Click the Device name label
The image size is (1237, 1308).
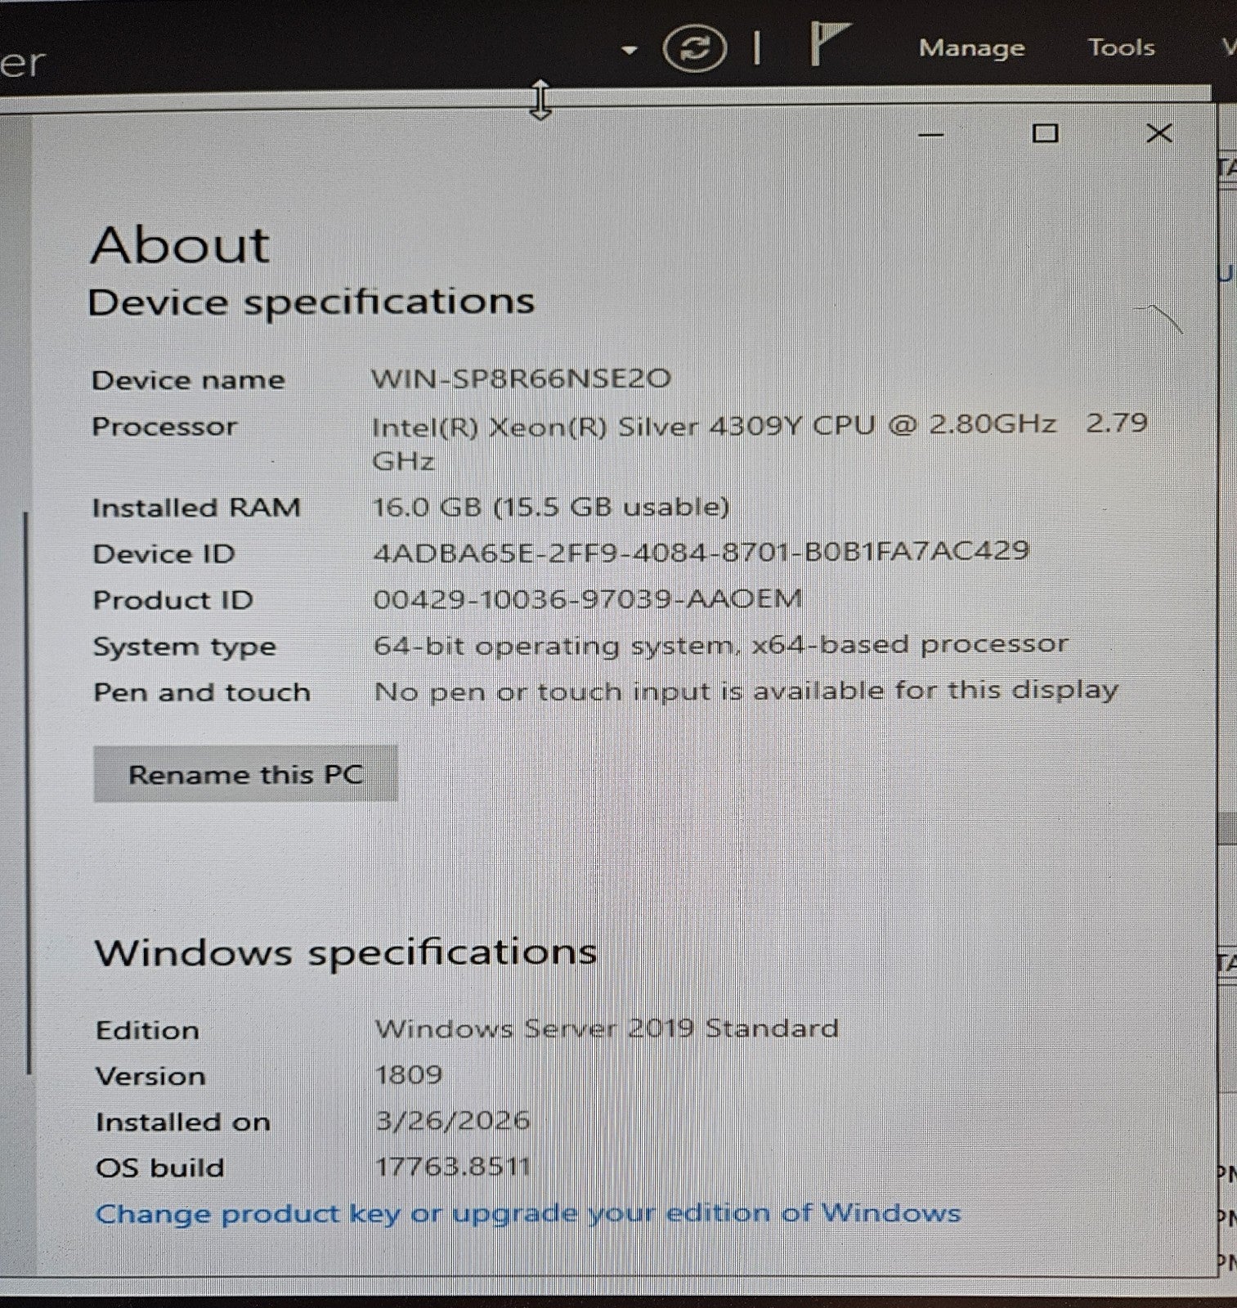(188, 380)
